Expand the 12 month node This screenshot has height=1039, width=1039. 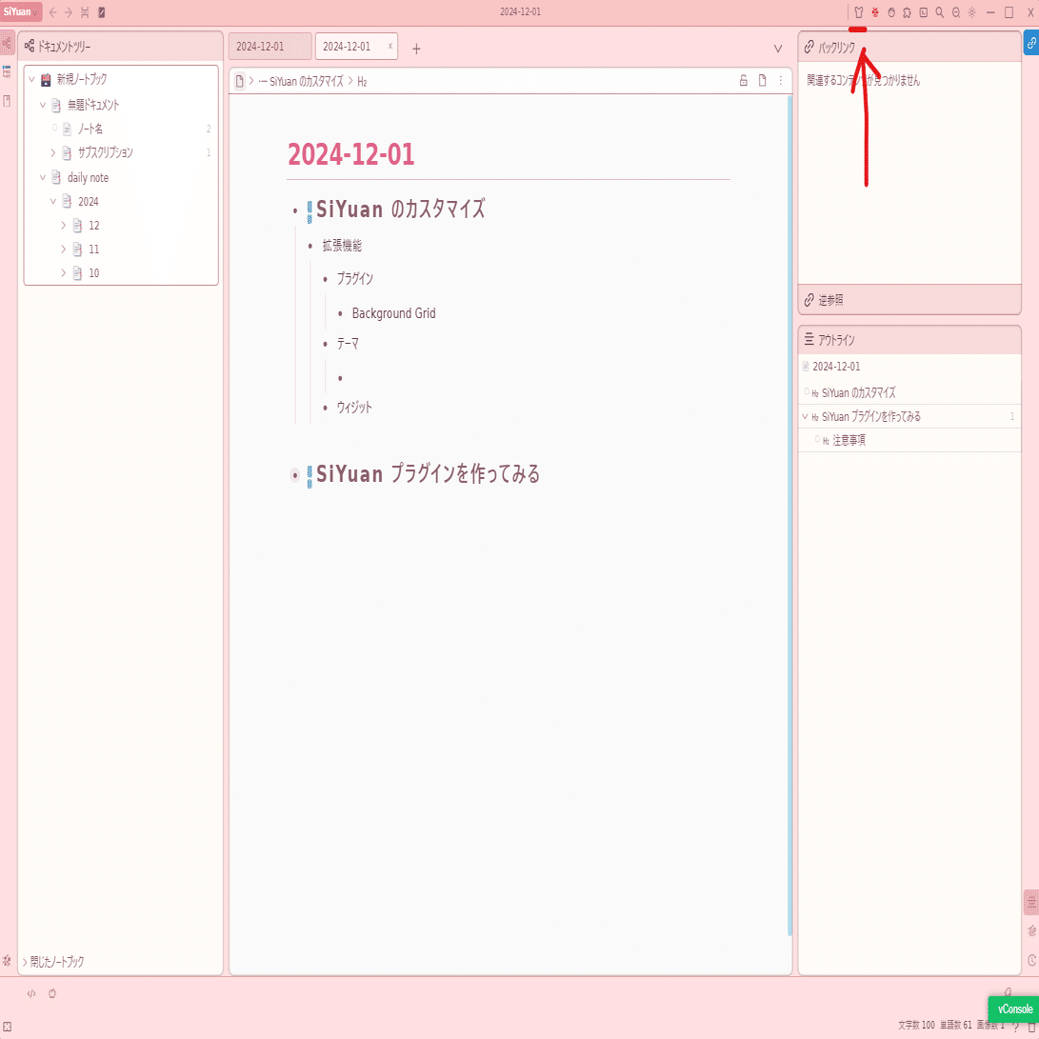64,226
